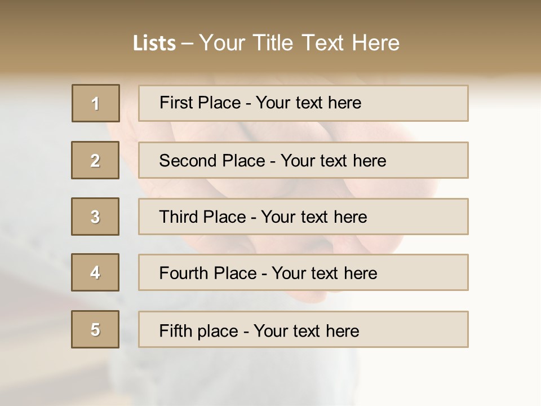
Task: Select the number 2 box
Action: click(x=95, y=160)
